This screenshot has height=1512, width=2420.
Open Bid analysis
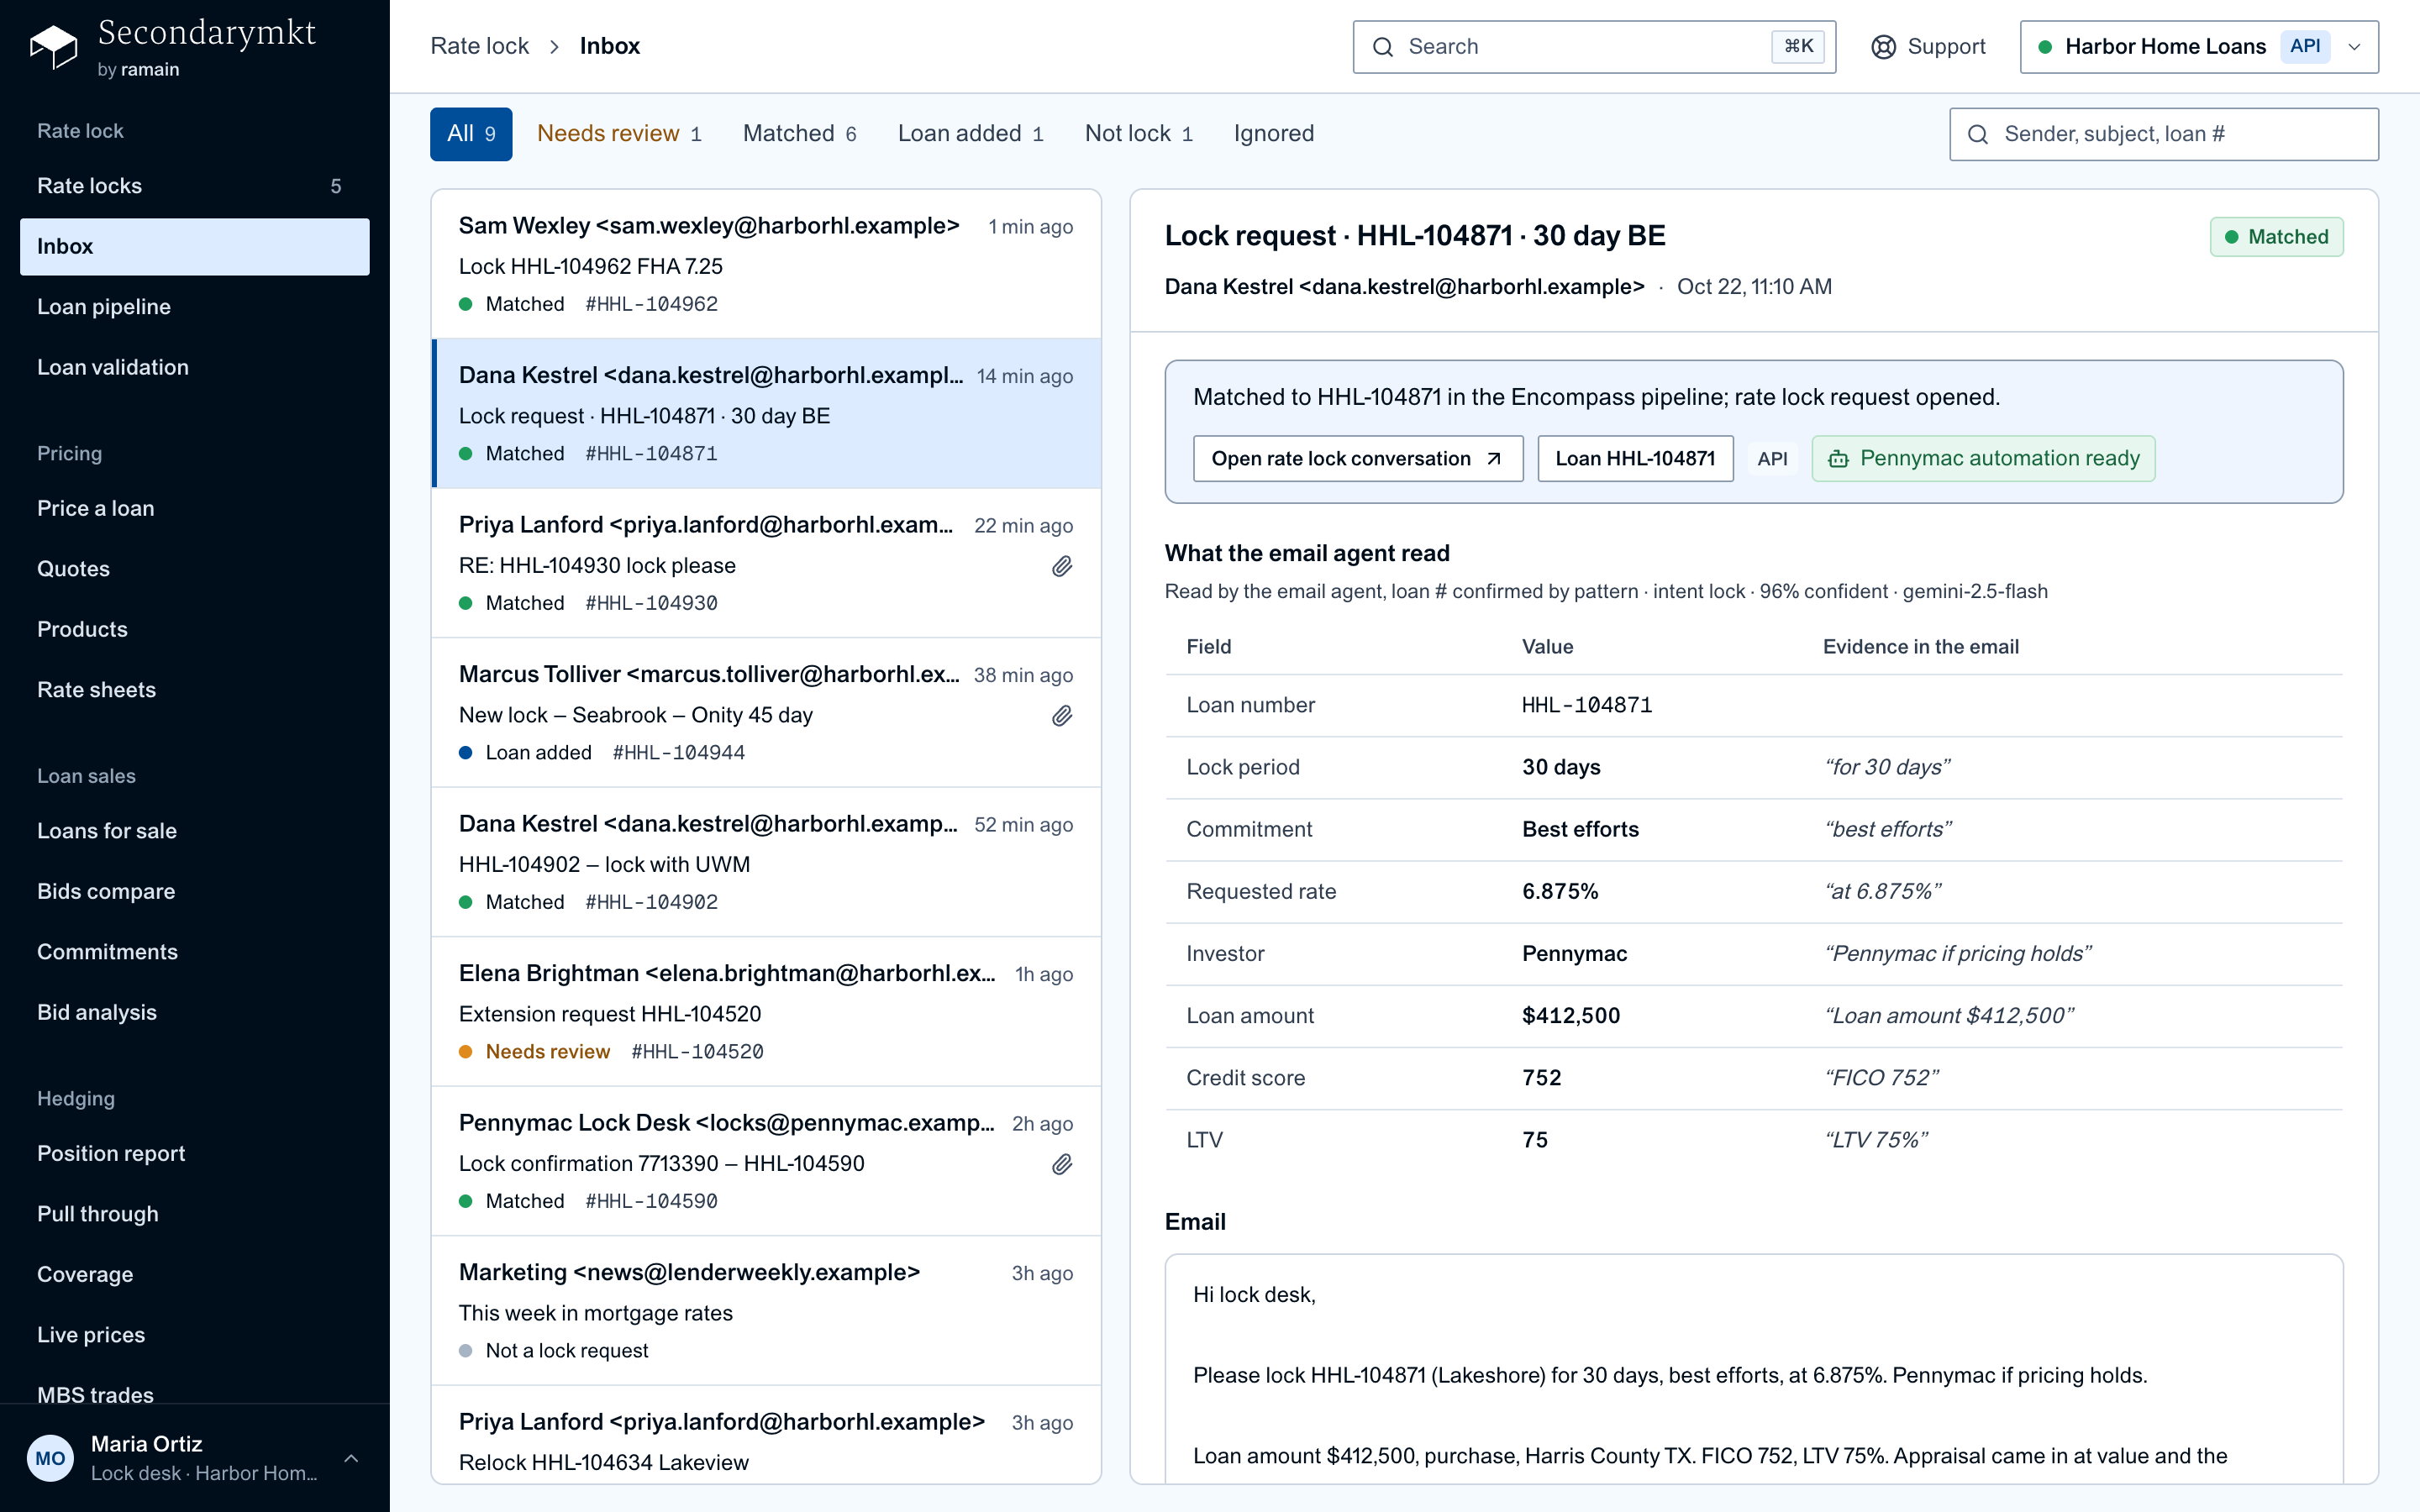click(194, 1012)
